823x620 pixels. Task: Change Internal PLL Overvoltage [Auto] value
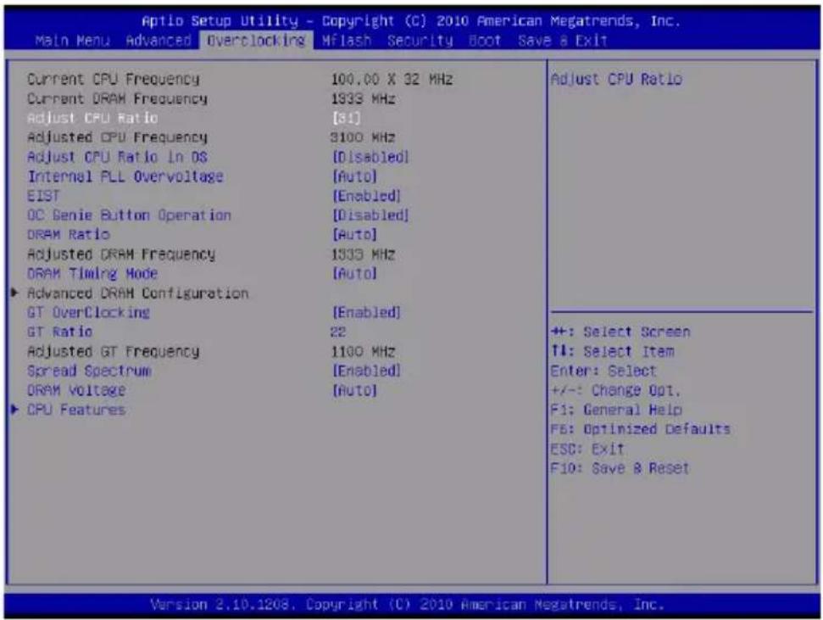click(x=355, y=176)
